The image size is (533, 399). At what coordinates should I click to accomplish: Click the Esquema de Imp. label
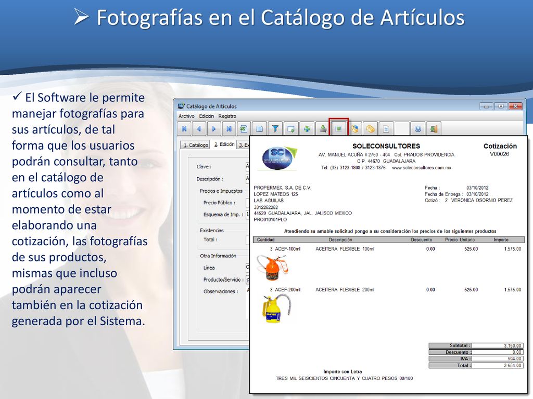coord(223,215)
